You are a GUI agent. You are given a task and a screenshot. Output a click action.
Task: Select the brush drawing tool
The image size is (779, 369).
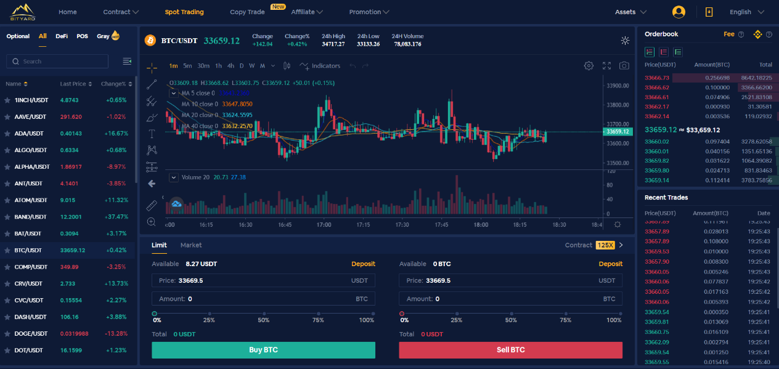[x=152, y=117]
